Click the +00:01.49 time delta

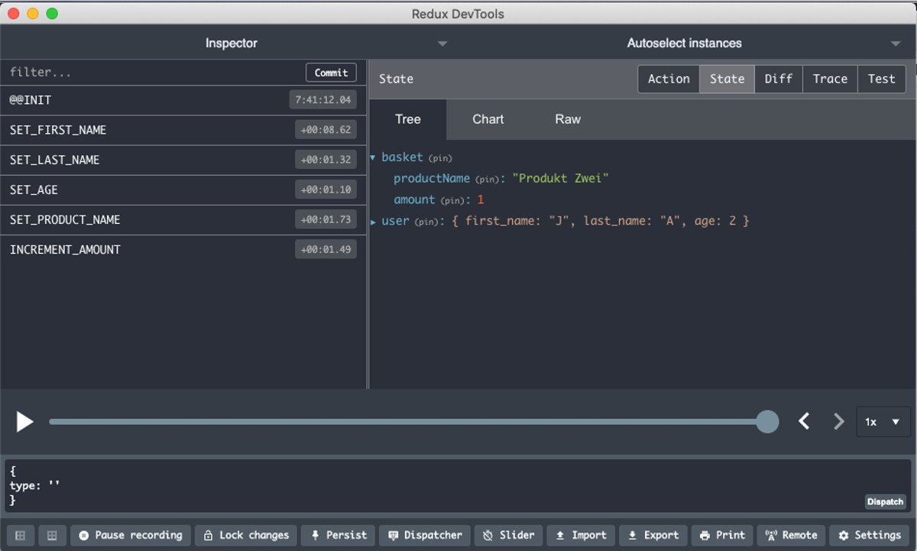[x=326, y=249]
